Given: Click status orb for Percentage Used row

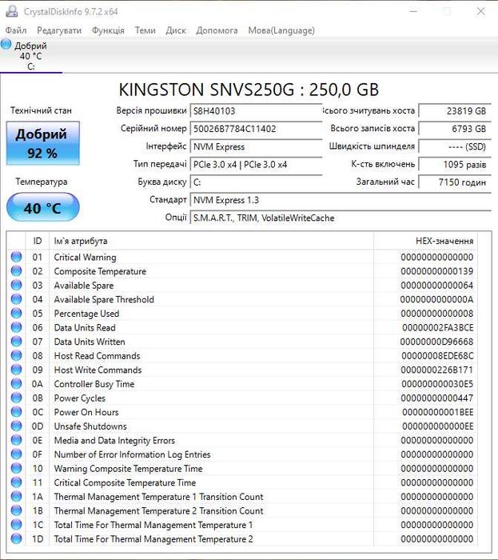Looking at the screenshot, I should pyautogui.click(x=17, y=314).
